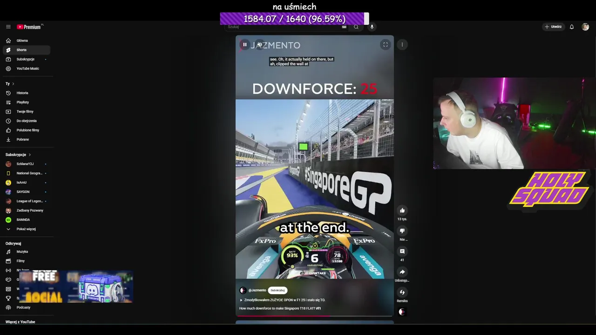
Task: Open the on-screen keyboard icon in search
Action: tap(344, 27)
